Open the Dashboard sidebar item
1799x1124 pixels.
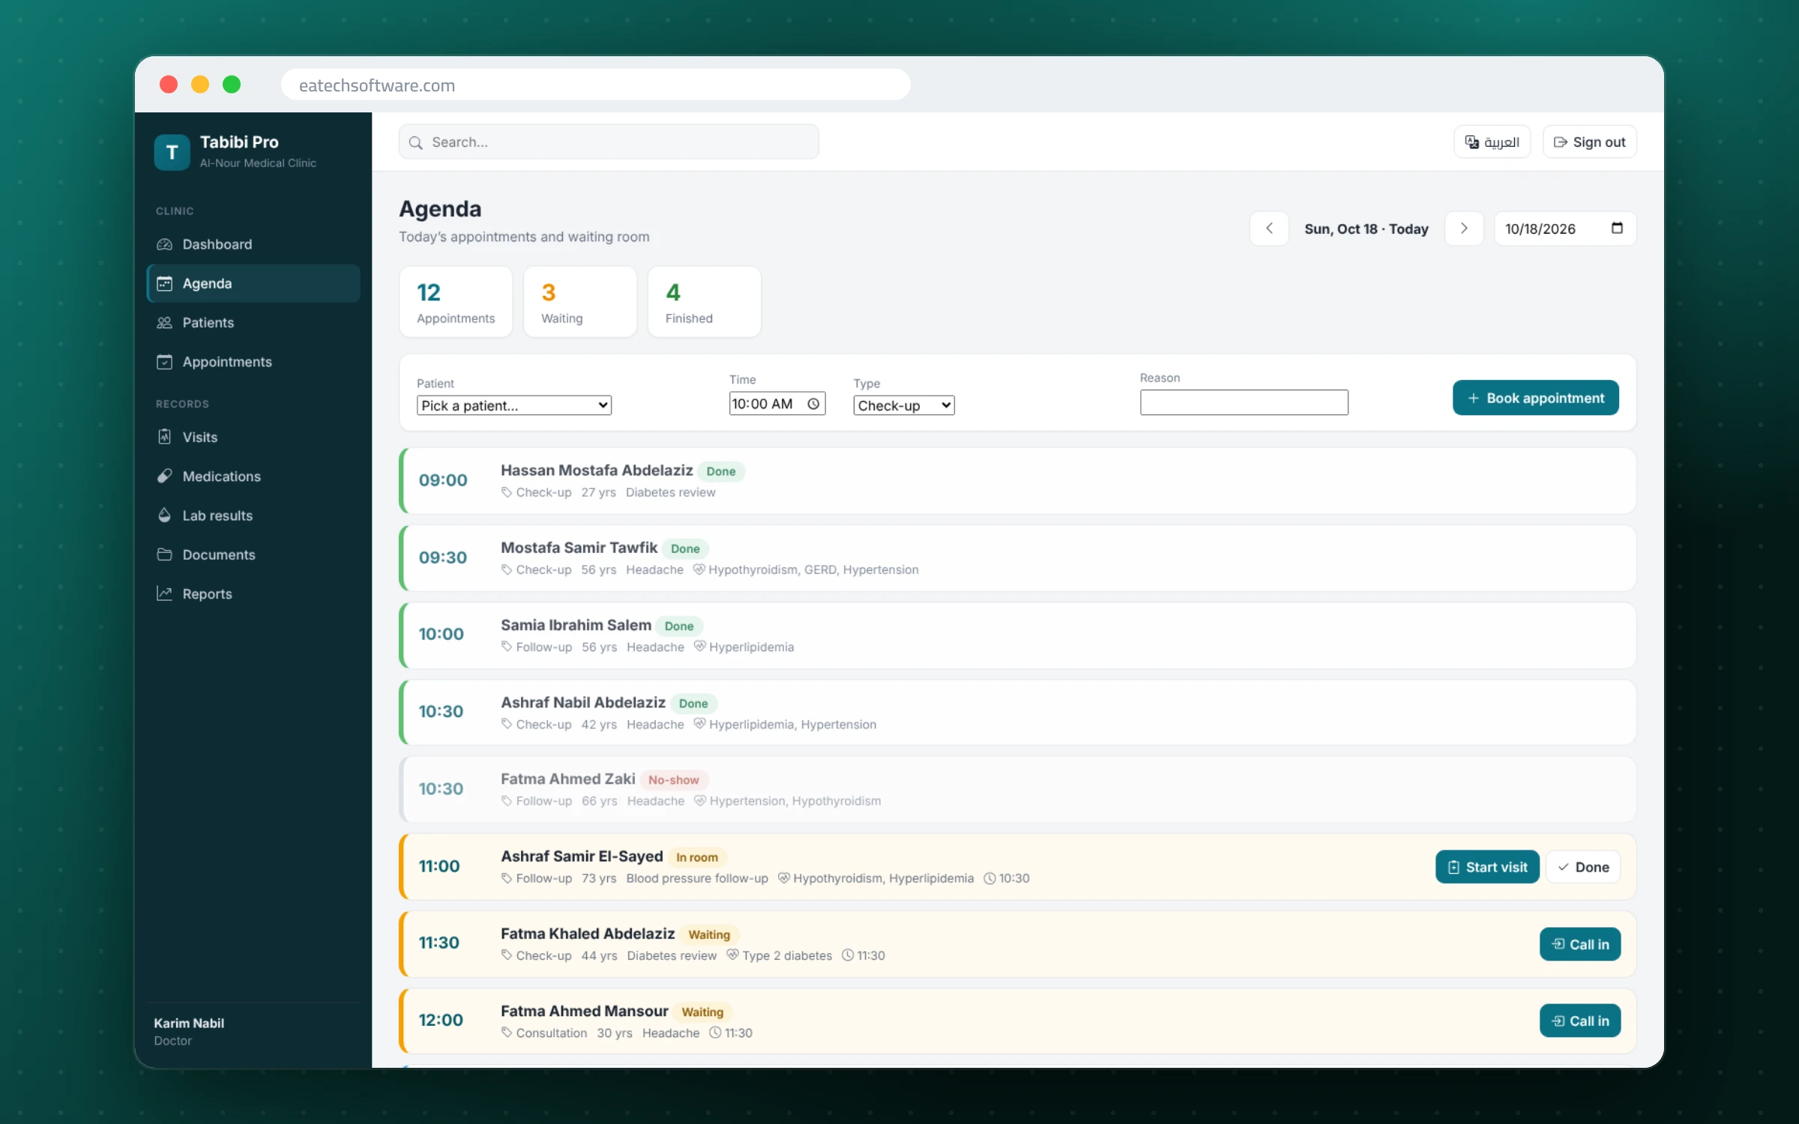coord(253,244)
